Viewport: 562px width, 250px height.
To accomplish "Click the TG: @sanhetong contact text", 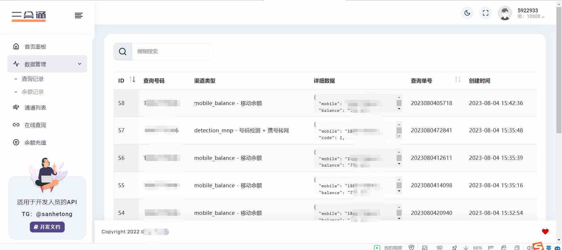I will (47, 214).
